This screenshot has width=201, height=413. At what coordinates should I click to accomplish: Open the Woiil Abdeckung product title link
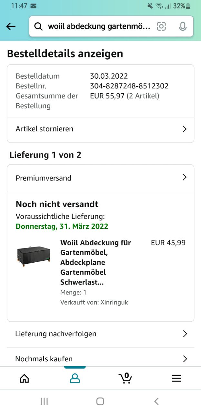pos(95,262)
